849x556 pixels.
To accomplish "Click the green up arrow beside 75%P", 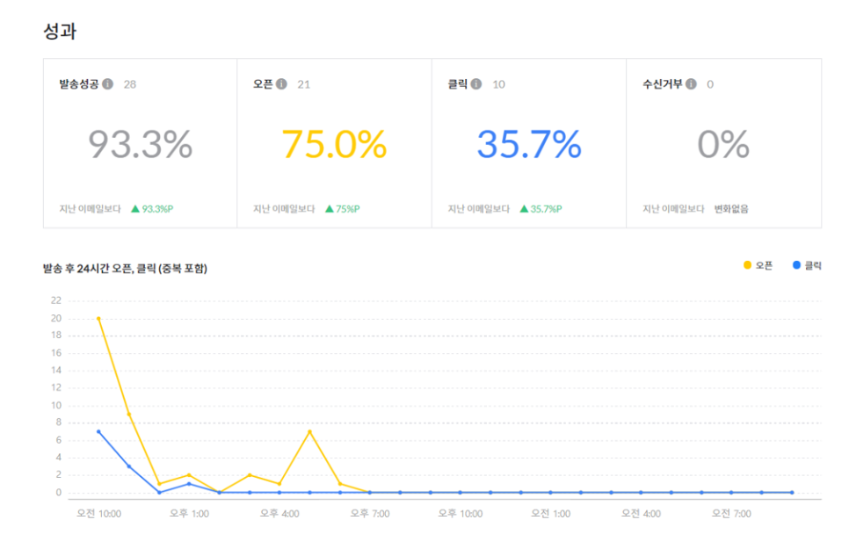I will coord(330,208).
